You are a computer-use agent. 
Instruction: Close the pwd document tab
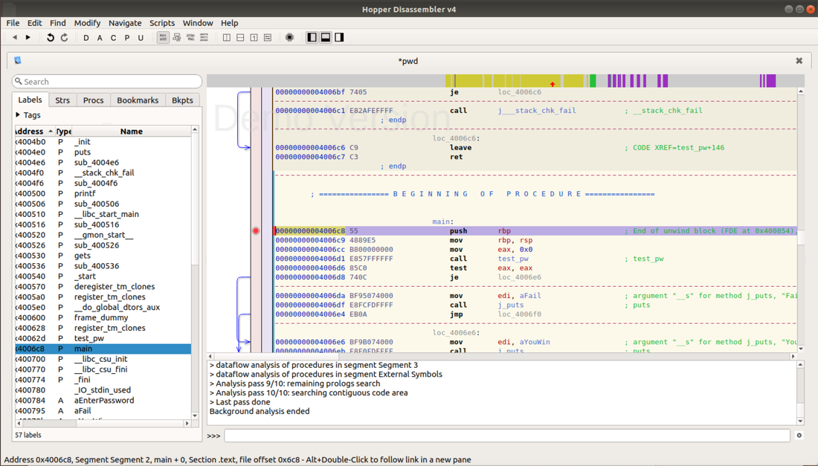799,61
